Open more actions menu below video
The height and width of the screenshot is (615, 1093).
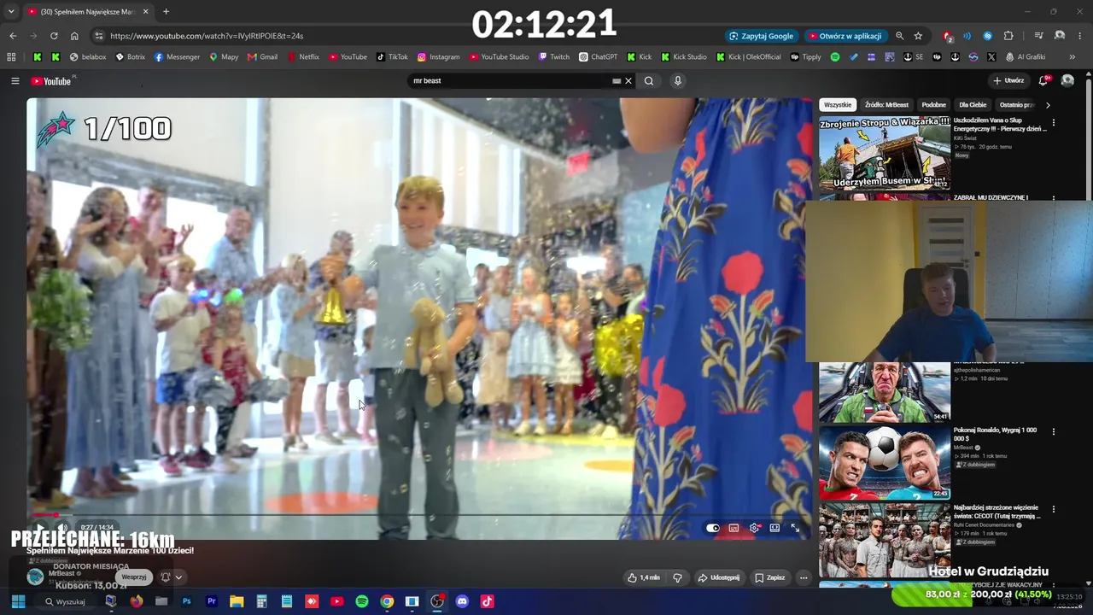(x=804, y=577)
